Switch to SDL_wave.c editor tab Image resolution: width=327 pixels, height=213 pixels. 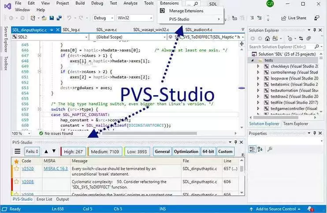tap(107, 30)
